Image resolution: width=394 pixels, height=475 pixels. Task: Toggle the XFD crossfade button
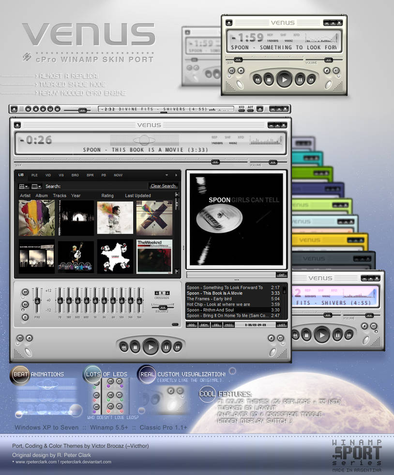pyautogui.click(x=242, y=110)
